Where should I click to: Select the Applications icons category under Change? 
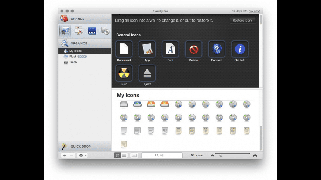pos(79,30)
